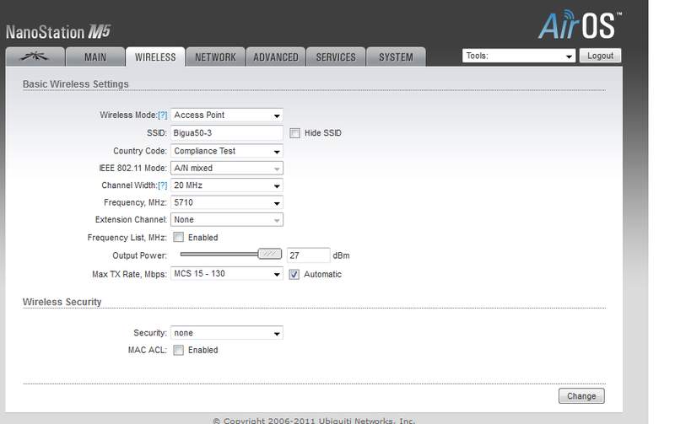Click the NanoStation M5 title

point(58,32)
